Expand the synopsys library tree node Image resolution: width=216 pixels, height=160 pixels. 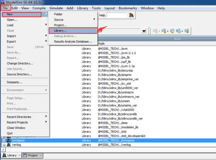tap(4, 141)
